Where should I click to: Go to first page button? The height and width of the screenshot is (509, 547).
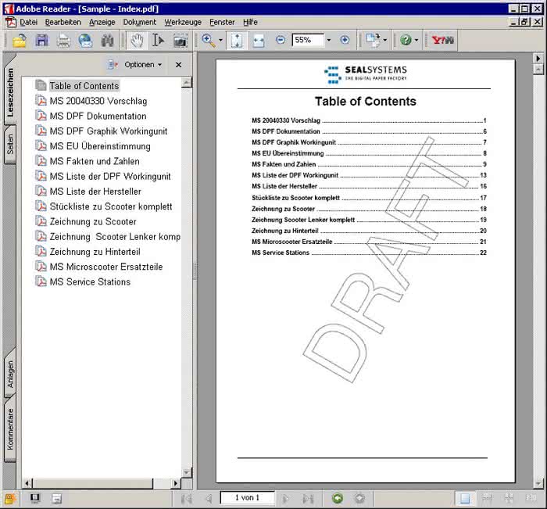186,499
